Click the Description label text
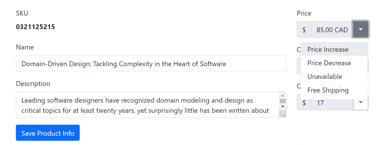The image size is (379, 145). pyautogui.click(x=33, y=84)
